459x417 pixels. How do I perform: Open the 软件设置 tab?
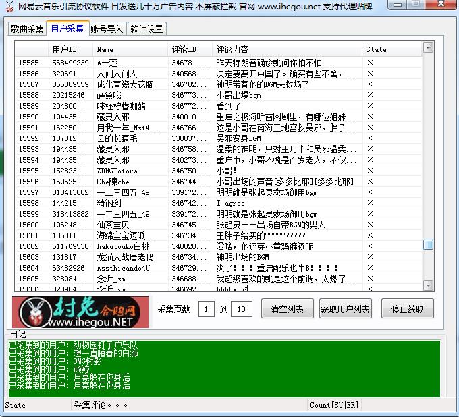(146, 29)
